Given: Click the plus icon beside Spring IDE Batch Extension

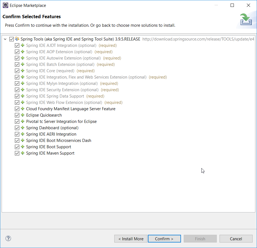Looking at the screenshot, I should pyautogui.click(x=23, y=64).
